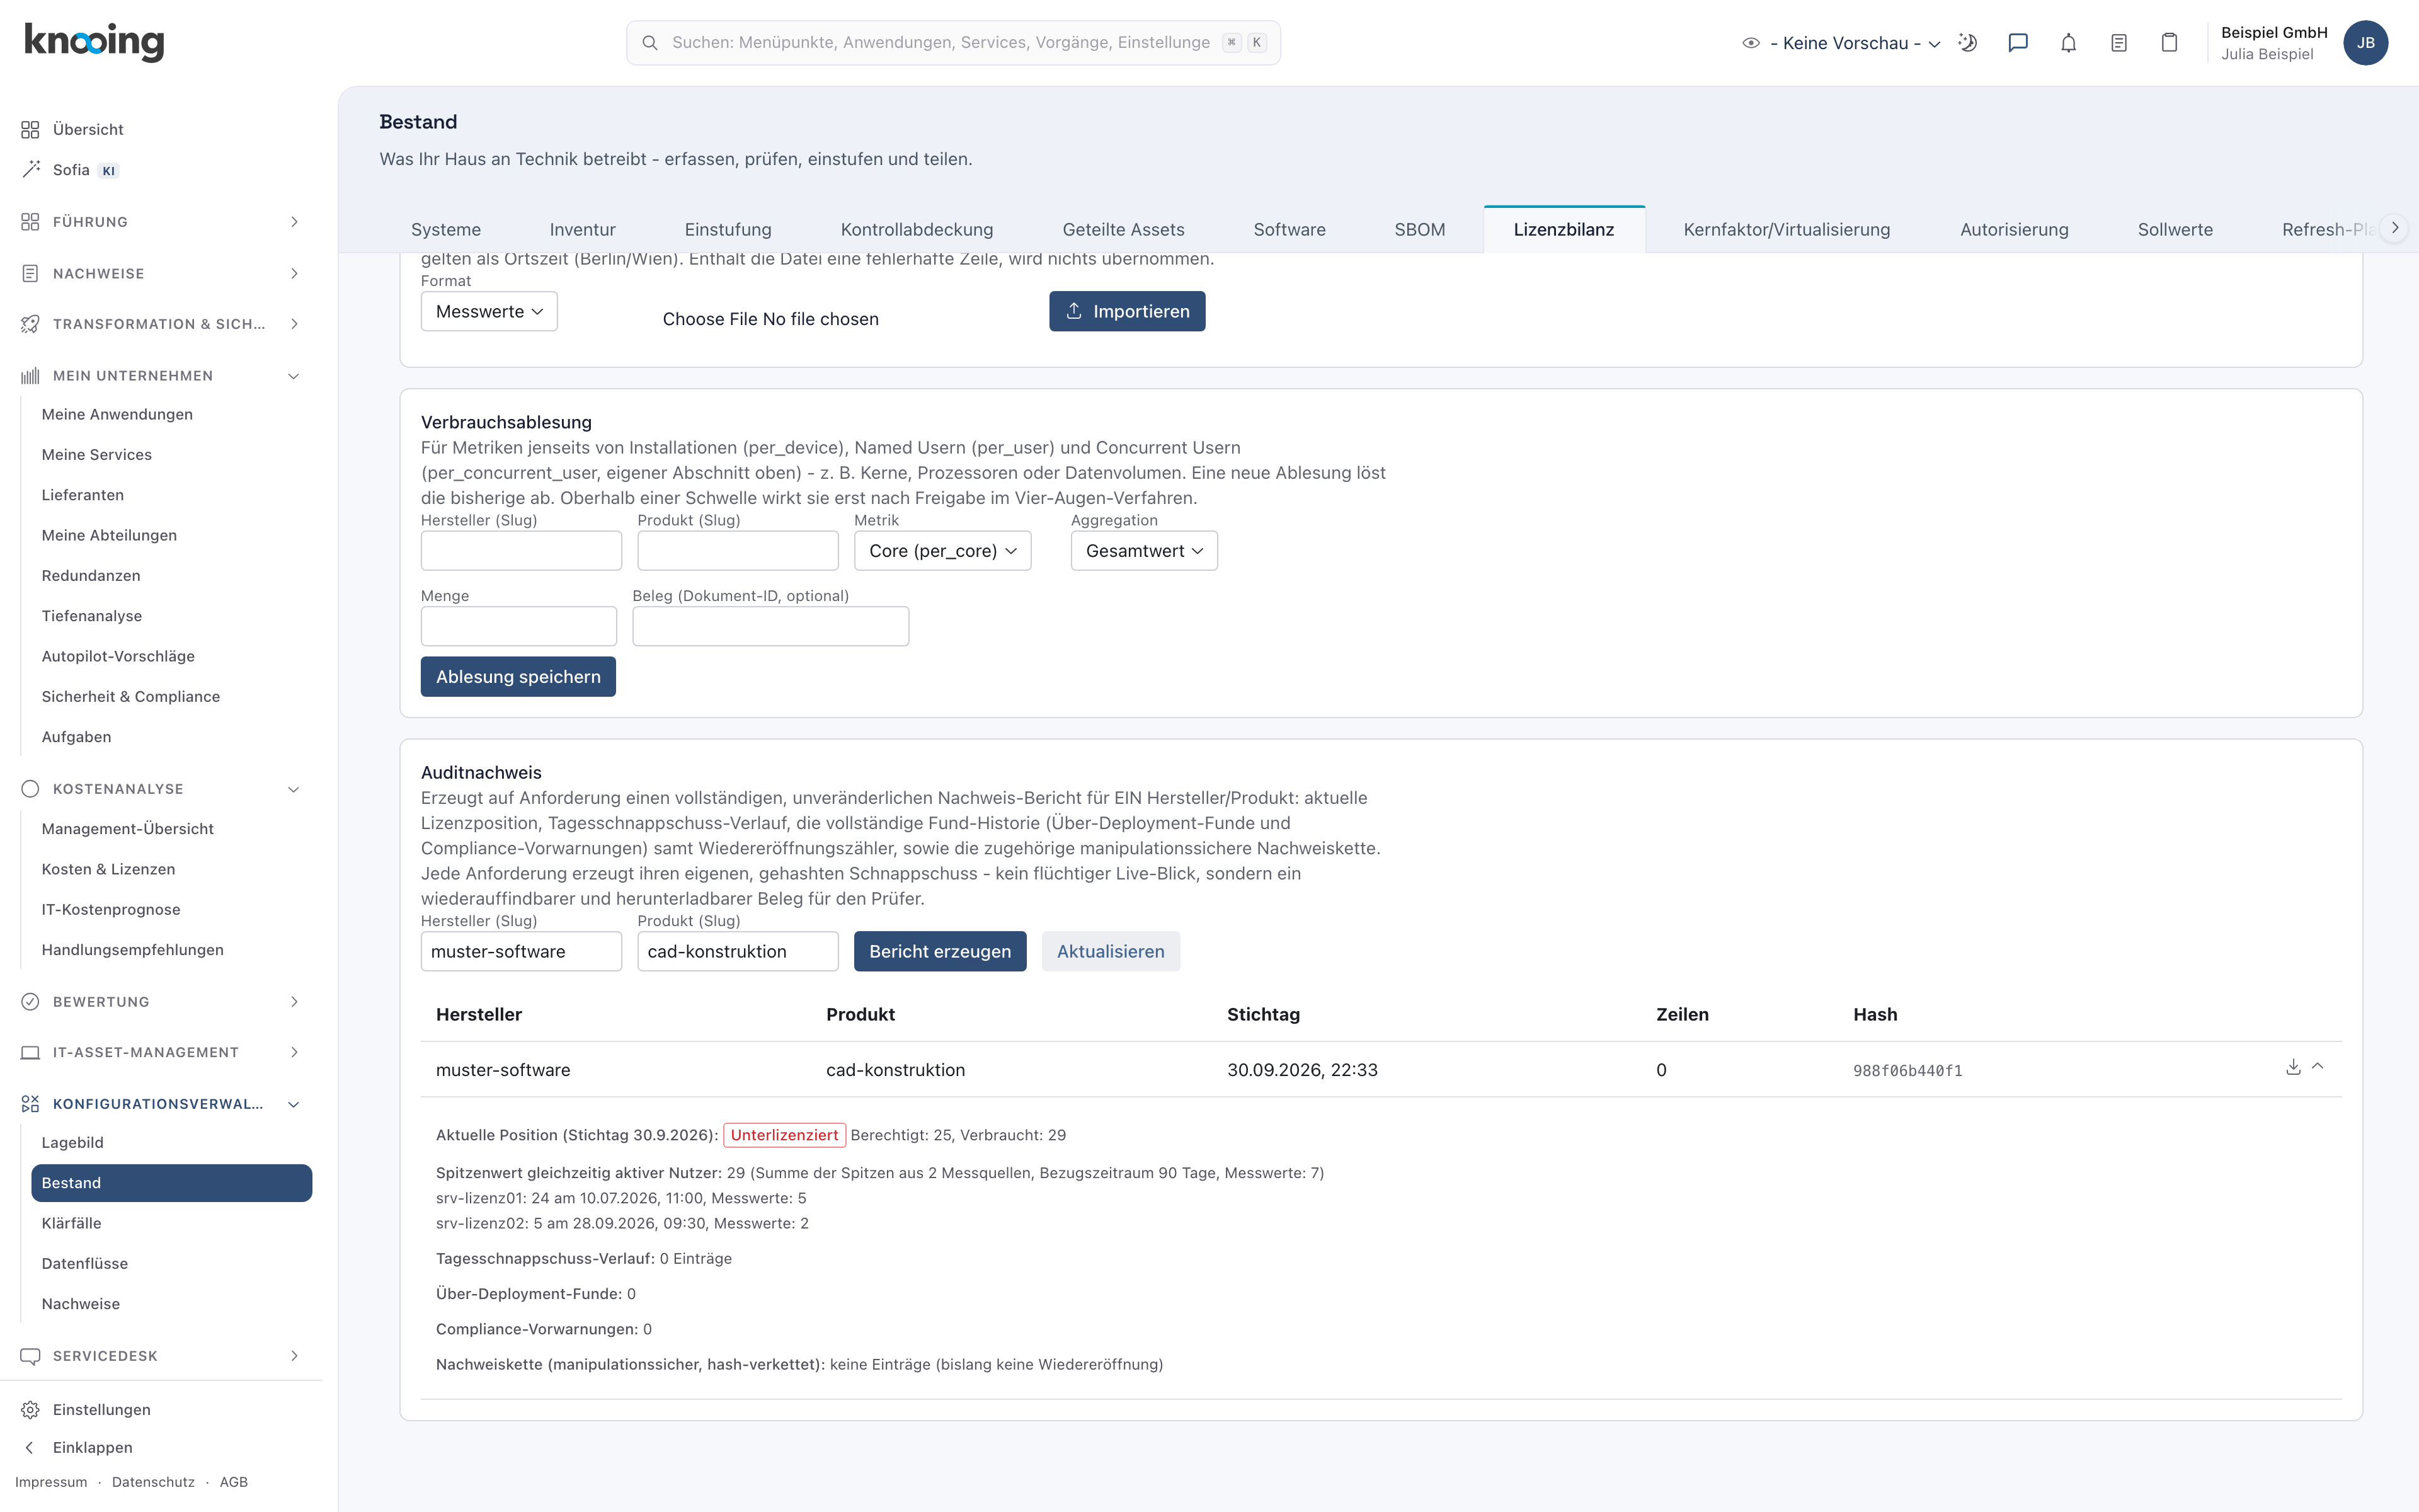2419x1512 pixels.
Task: Click the Aktualisieren button
Action: tap(1111, 951)
